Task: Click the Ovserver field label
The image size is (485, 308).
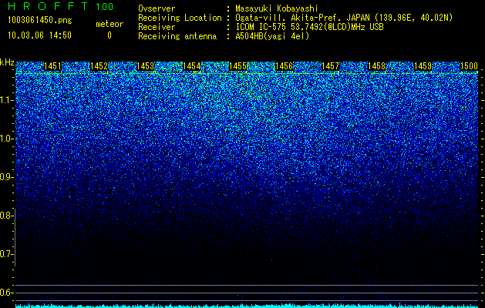Action: 157,8
